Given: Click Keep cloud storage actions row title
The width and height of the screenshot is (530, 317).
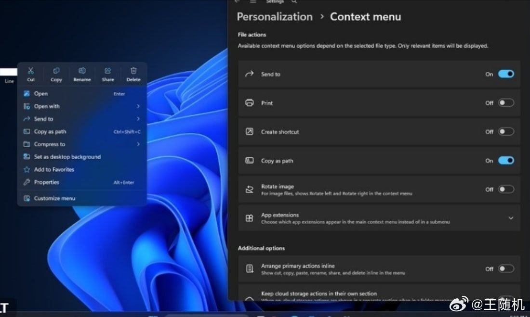Looking at the screenshot, I should pos(319,294).
